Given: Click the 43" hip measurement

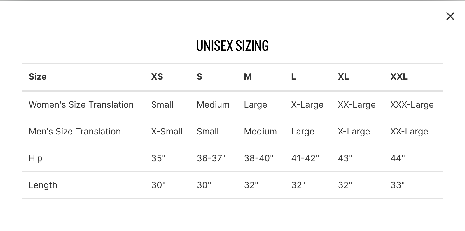Looking at the screenshot, I should pos(345,158).
